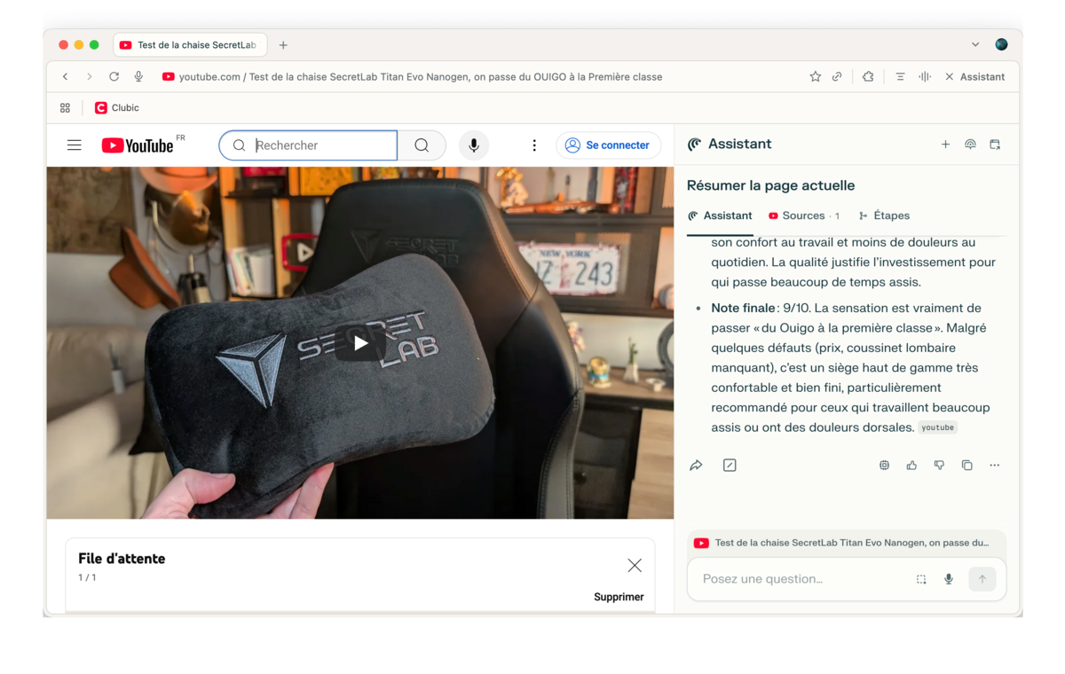Dislike the answer with thumbs down

[939, 466]
